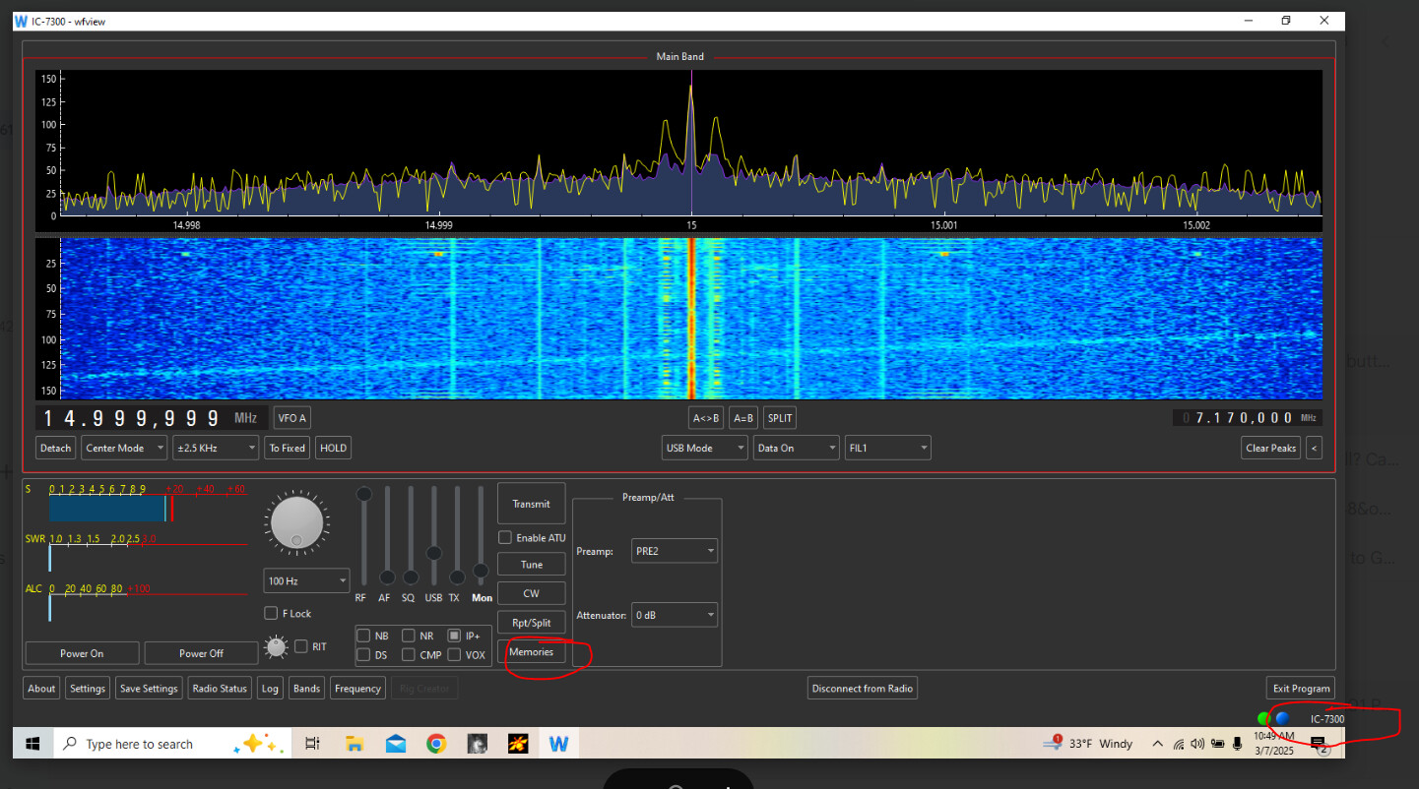Enable the F Lock checkbox

[x=271, y=613]
